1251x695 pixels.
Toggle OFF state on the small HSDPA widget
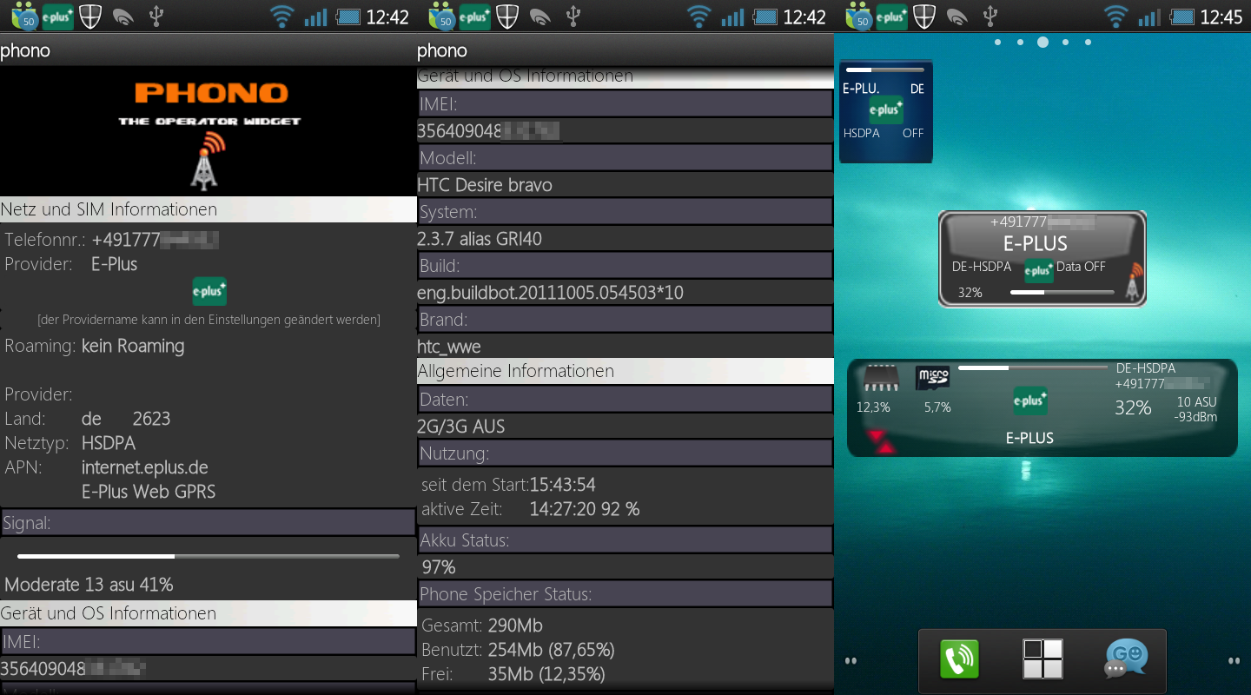tap(912, 134)
